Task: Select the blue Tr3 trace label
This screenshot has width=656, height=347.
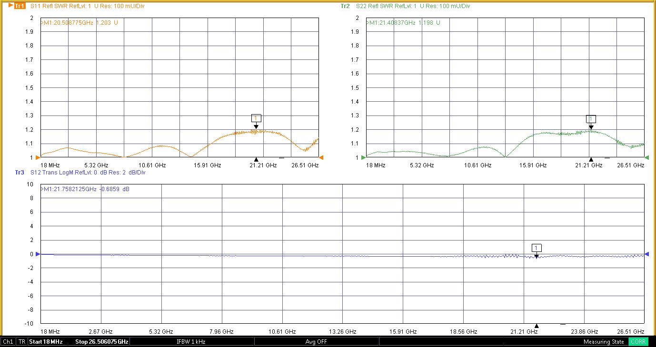Action: click(20, 173)
